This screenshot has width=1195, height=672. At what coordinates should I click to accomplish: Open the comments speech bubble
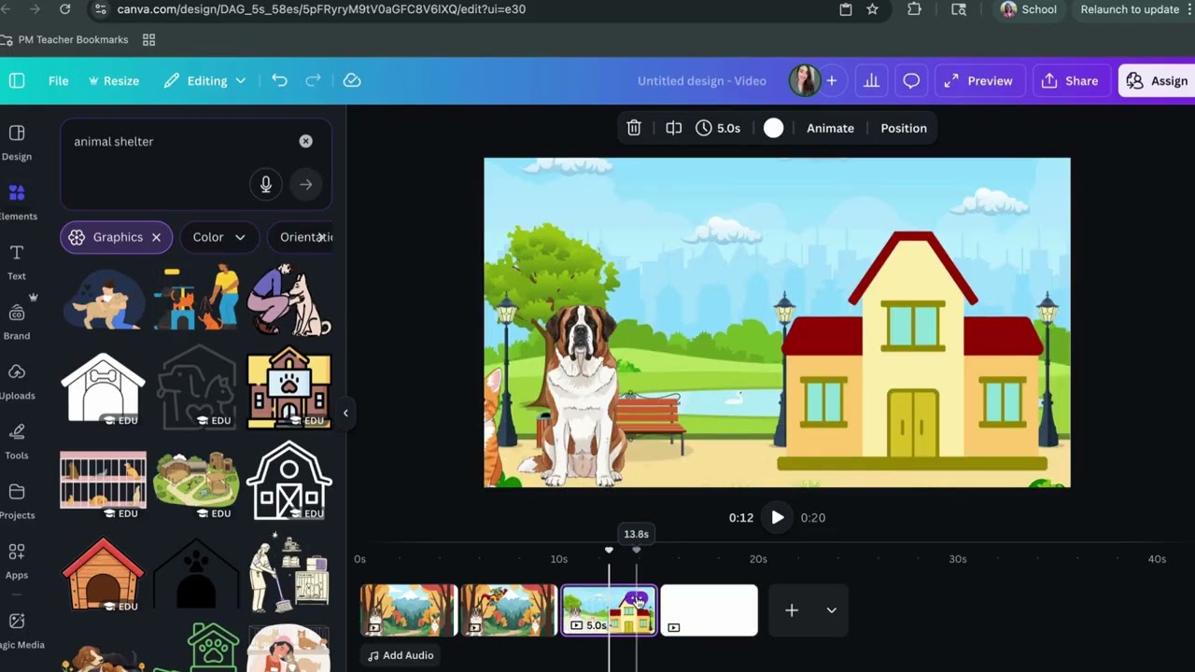(911, 81)
